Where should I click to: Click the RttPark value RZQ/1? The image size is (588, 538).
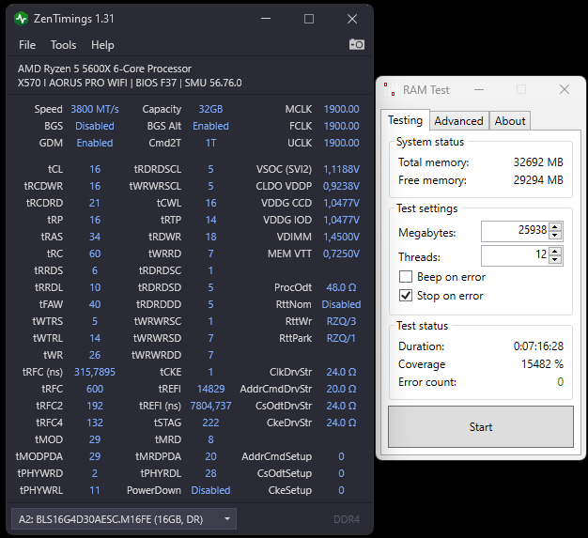pos(341,338)
